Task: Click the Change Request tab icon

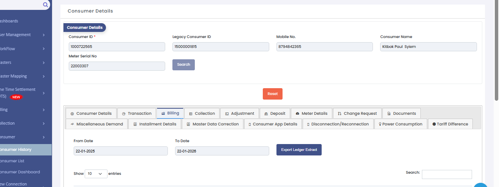Action: 340,114
